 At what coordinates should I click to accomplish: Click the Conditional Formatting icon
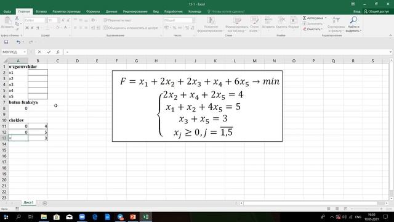click(x=211, y=20)
